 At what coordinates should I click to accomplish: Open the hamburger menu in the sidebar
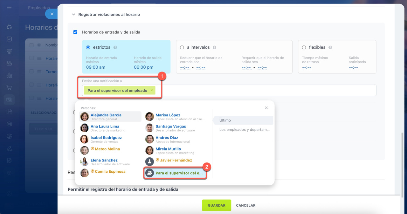click(9, 7)
